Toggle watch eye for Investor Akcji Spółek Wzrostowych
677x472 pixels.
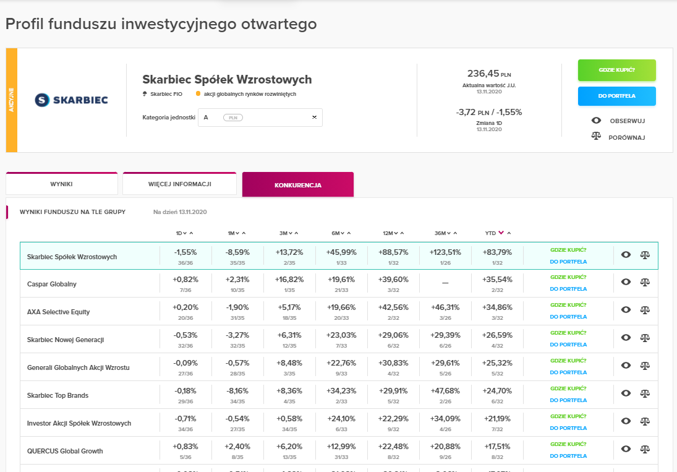pos(626,421)
